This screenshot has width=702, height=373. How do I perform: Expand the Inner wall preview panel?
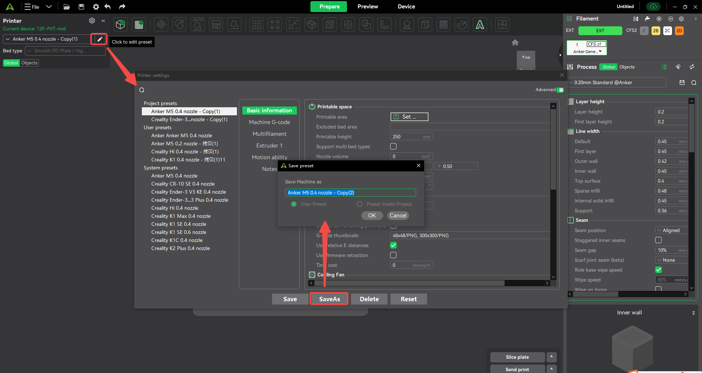click(693, 313)
